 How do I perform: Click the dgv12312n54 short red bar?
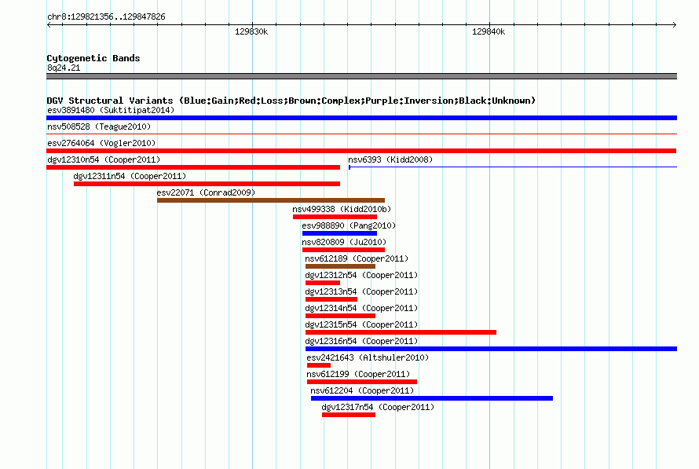pos(323,283)
